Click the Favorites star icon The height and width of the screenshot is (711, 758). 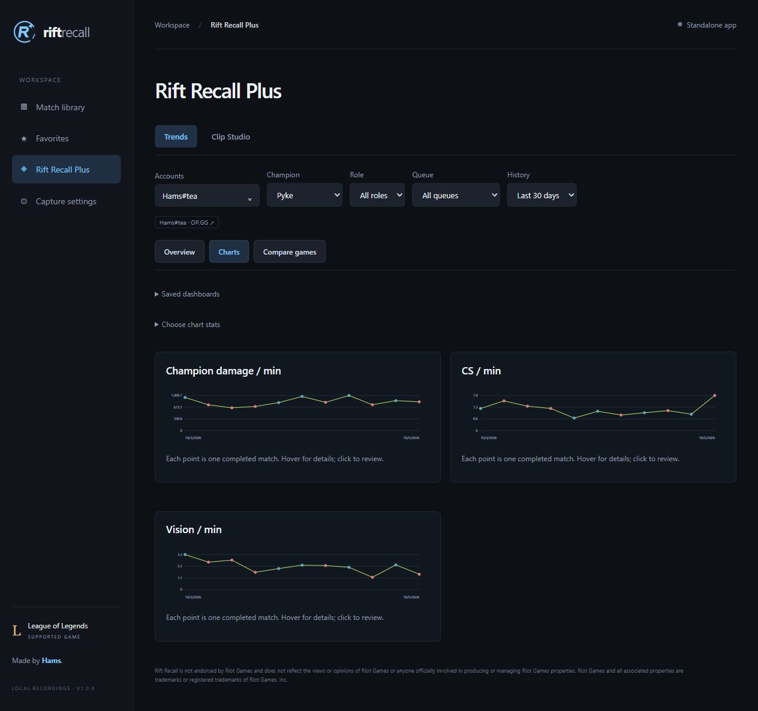click(24, 138)
